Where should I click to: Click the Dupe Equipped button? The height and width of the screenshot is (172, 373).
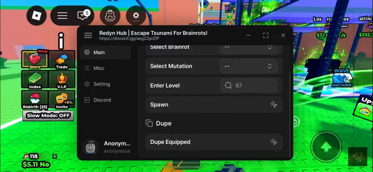coord(214,142)
